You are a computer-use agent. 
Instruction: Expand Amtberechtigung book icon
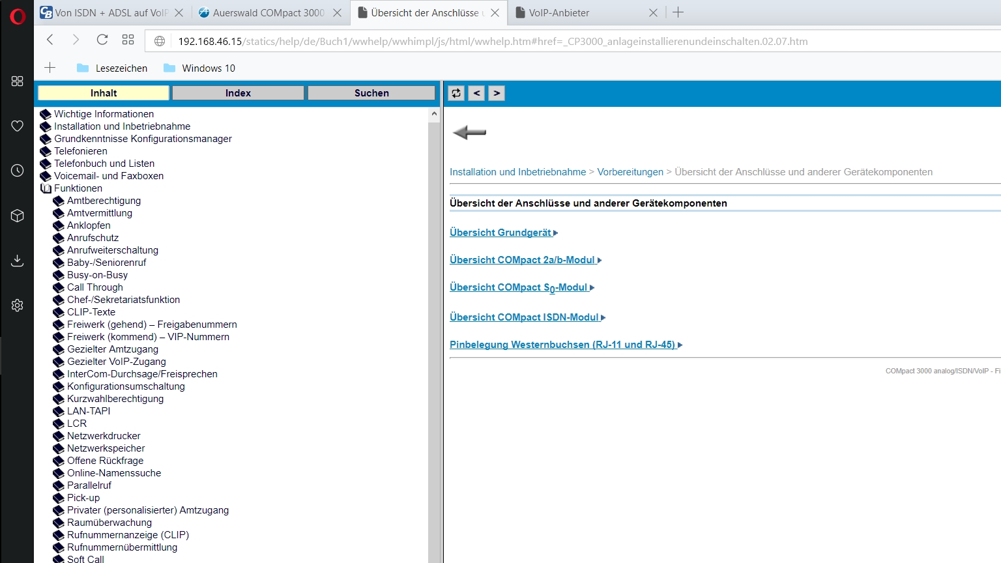59,201
